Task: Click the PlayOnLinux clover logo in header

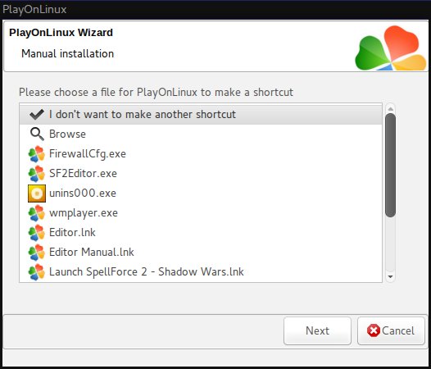Action: 391,48
